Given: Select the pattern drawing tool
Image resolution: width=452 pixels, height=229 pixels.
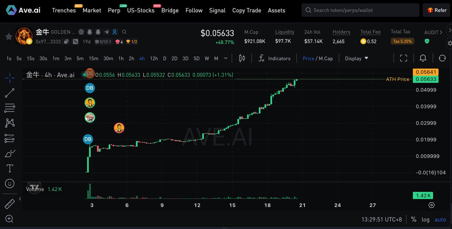Looking at the screenshot, I should [10, 123].
